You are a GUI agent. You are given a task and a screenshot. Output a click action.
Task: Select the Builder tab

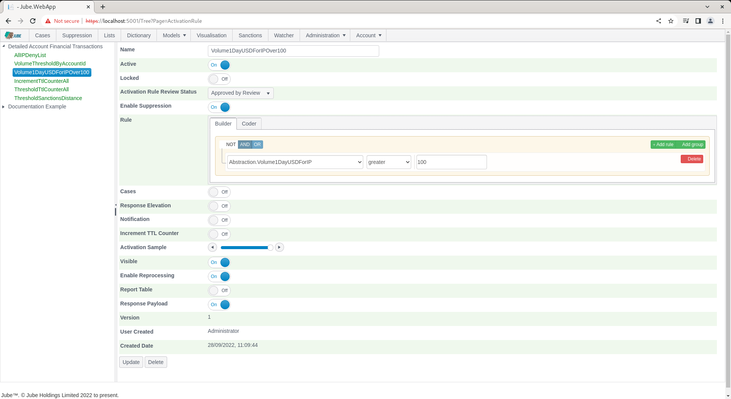(223, 124)
